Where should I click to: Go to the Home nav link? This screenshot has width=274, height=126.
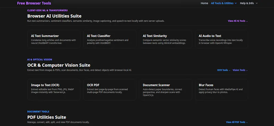[204, 3]
